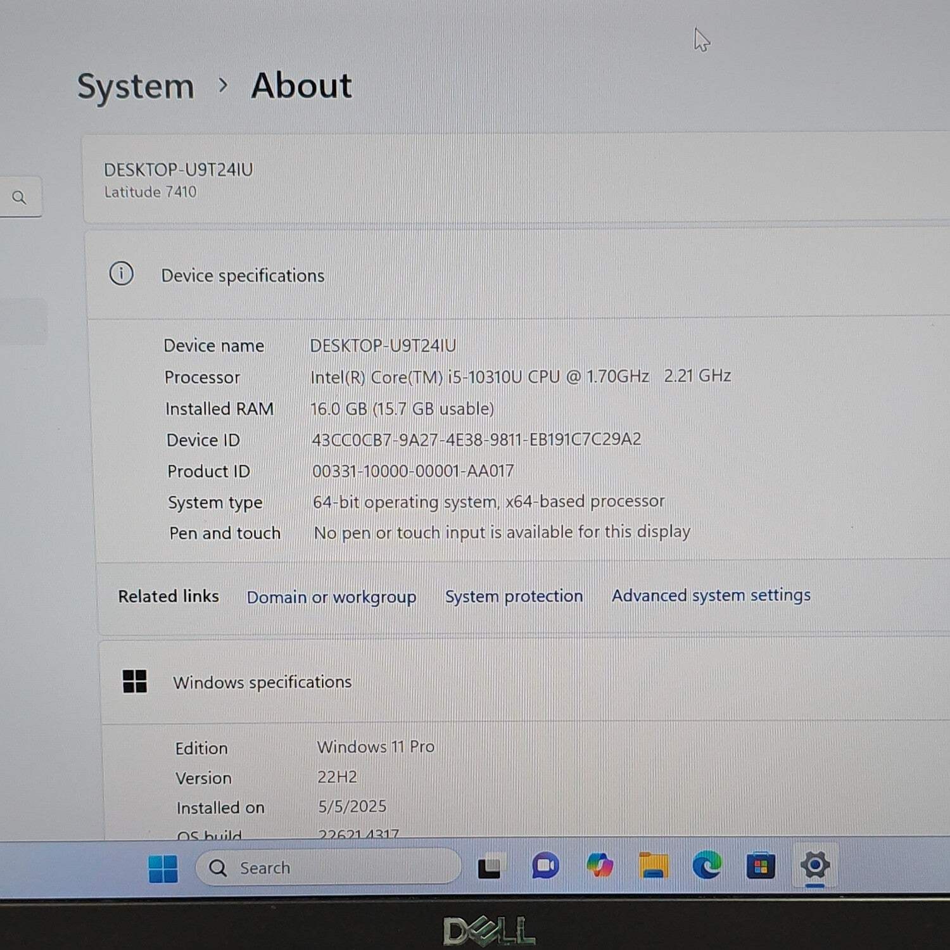Select the version value '22H2'

(x=337, y=776)
